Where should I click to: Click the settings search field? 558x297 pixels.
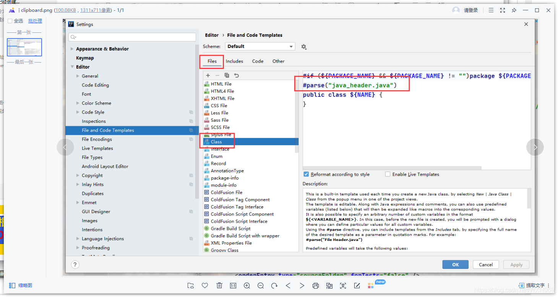pos(132,37)
